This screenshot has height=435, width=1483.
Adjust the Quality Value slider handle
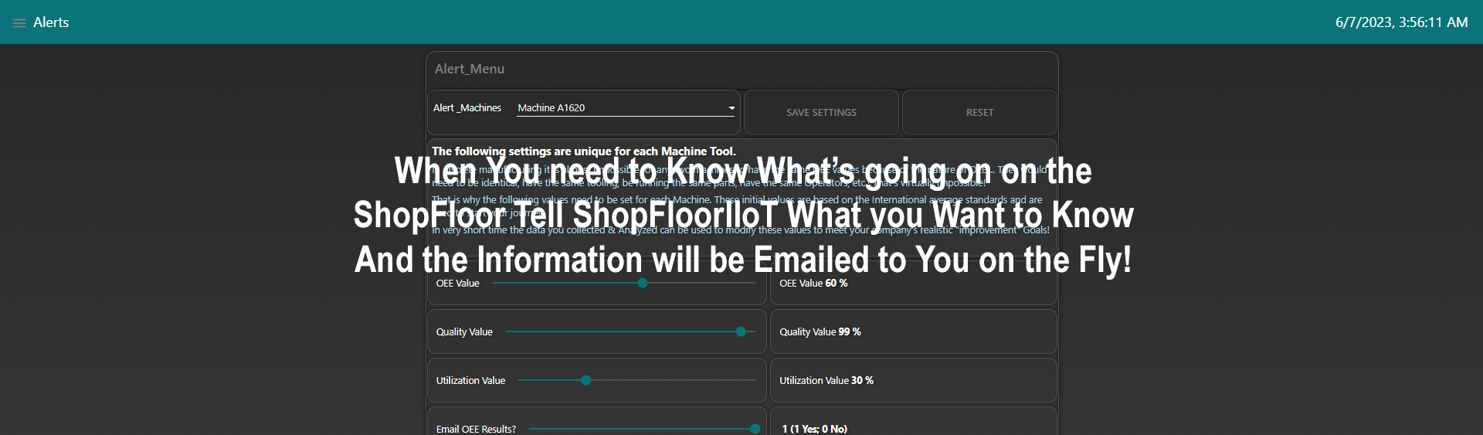(741, 332)
